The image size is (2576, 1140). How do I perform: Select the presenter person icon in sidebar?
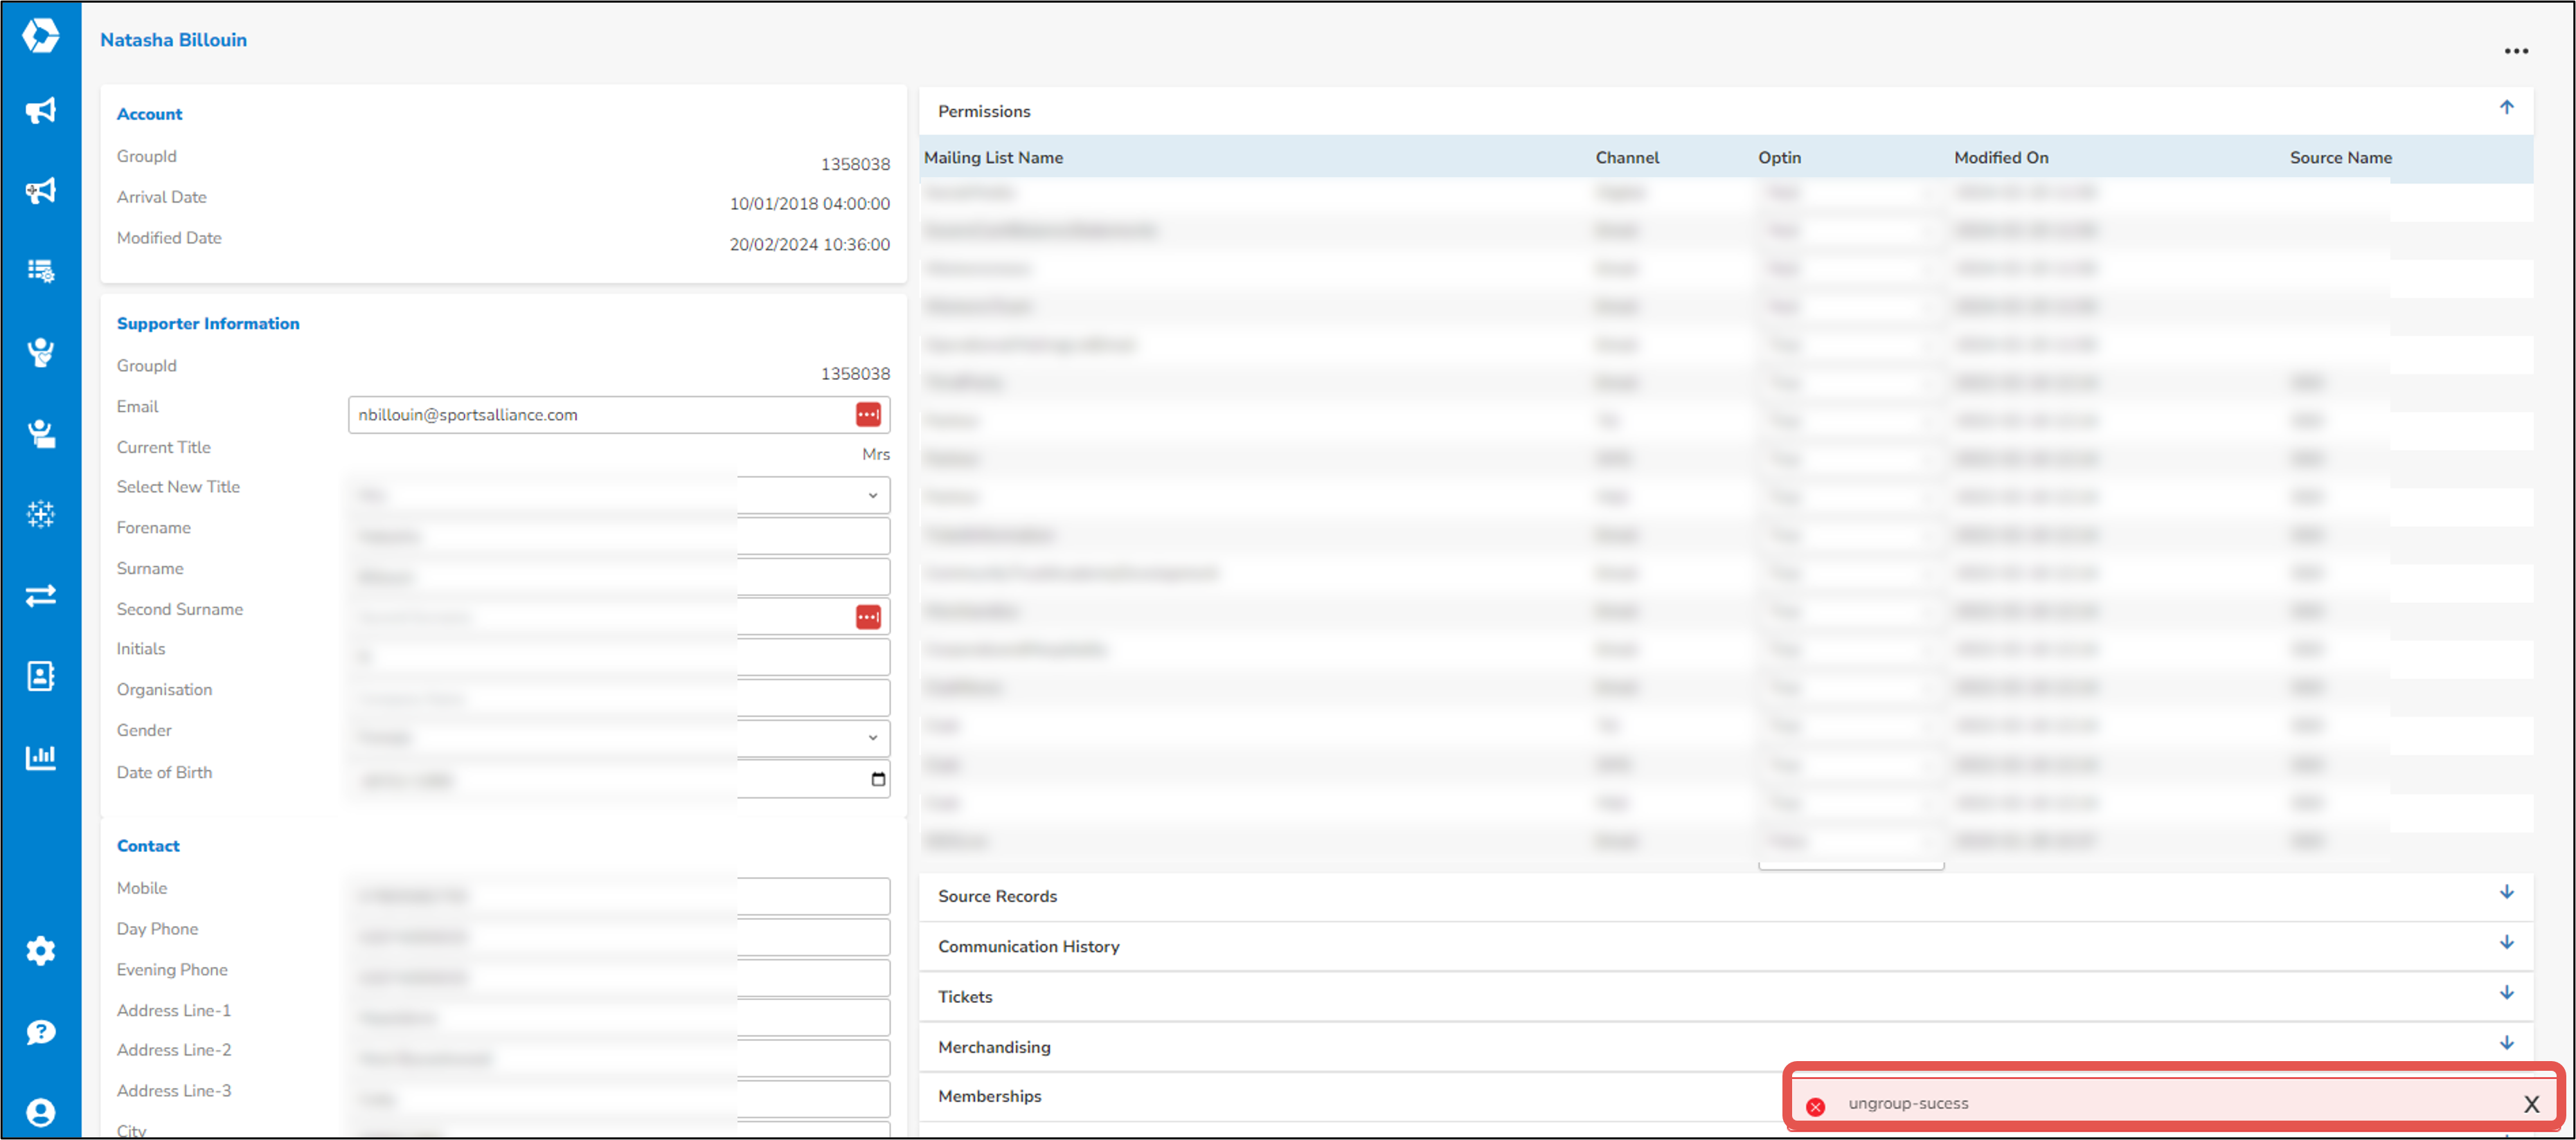[40, 433]
